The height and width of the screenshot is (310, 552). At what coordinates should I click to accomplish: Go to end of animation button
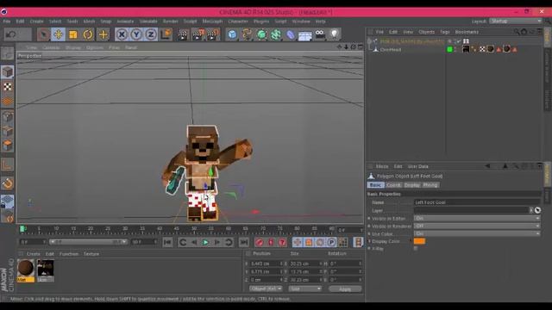[x=243, y=242]
